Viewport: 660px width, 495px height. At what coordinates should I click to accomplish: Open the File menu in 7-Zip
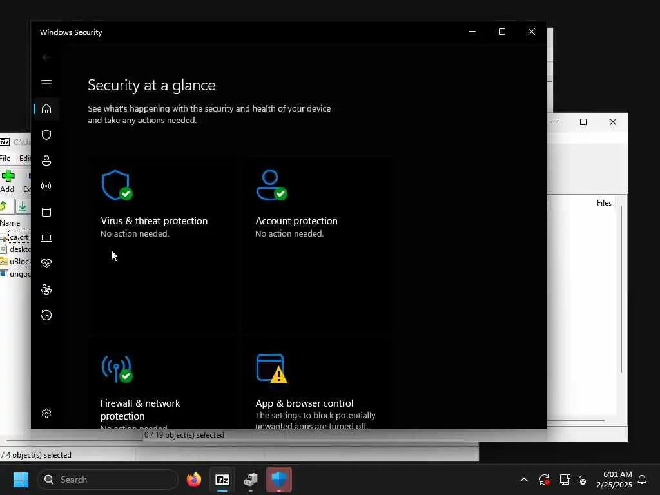[5, 159]
